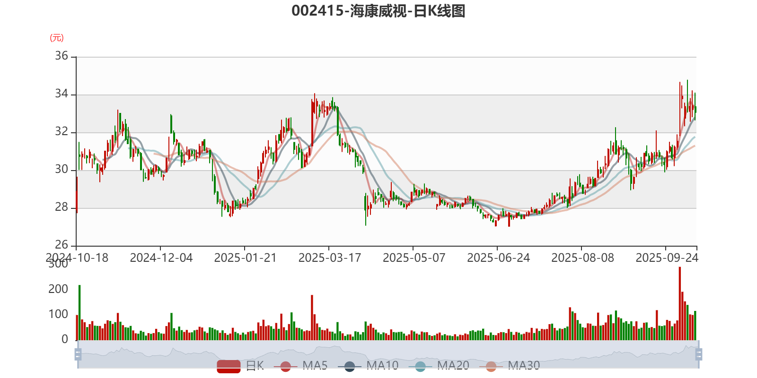Click the right data zoom slider handle

(699, 354)
